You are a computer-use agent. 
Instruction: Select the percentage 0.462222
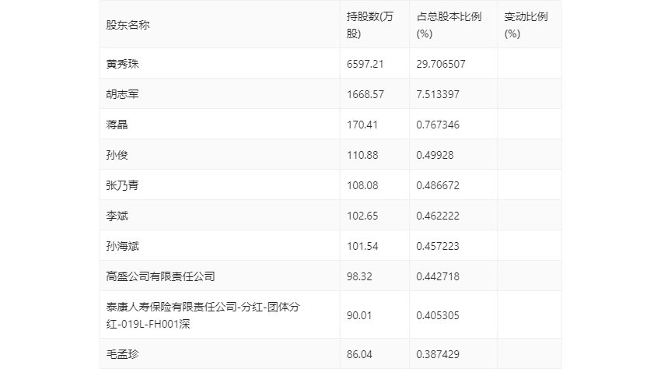click(438, 216)
